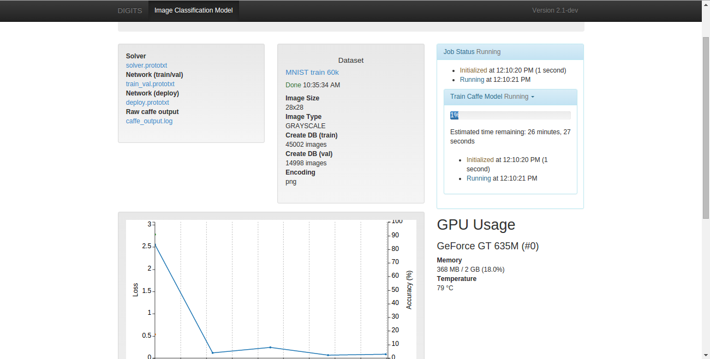Click the Done 10:35:34 AM status
This screenshot has width=710, height=359.
click(313, 85)
